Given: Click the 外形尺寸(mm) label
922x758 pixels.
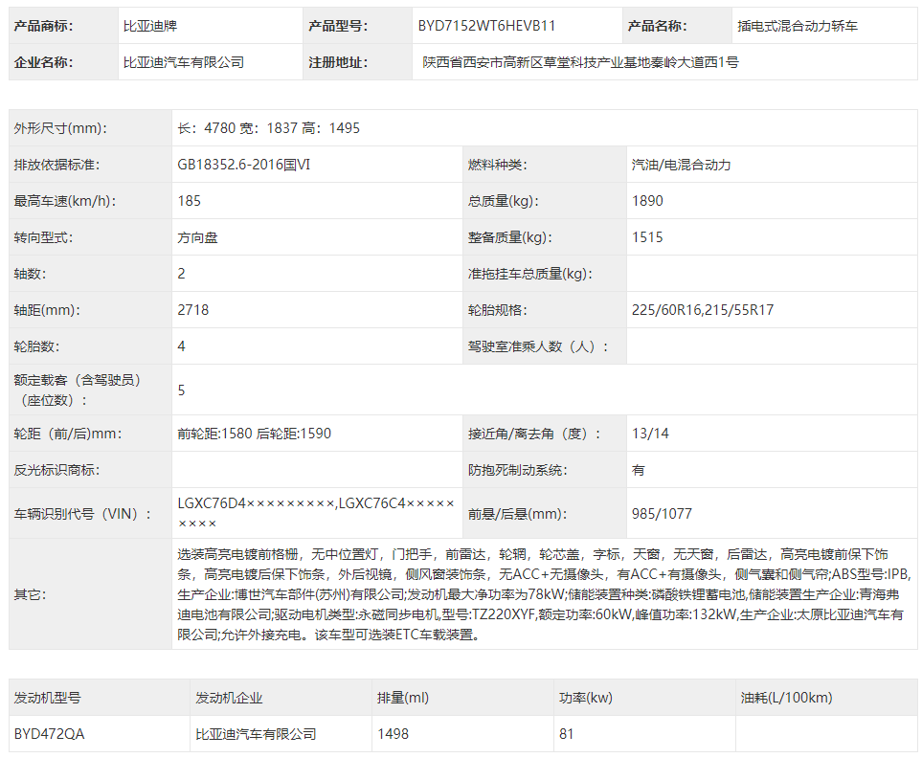Looking at the screenshot, I should point(60,128).
